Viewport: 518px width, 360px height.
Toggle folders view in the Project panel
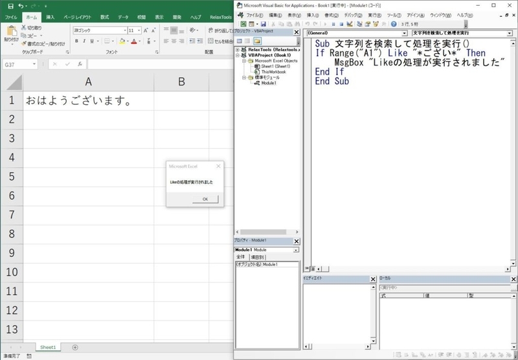pos(257,41)
